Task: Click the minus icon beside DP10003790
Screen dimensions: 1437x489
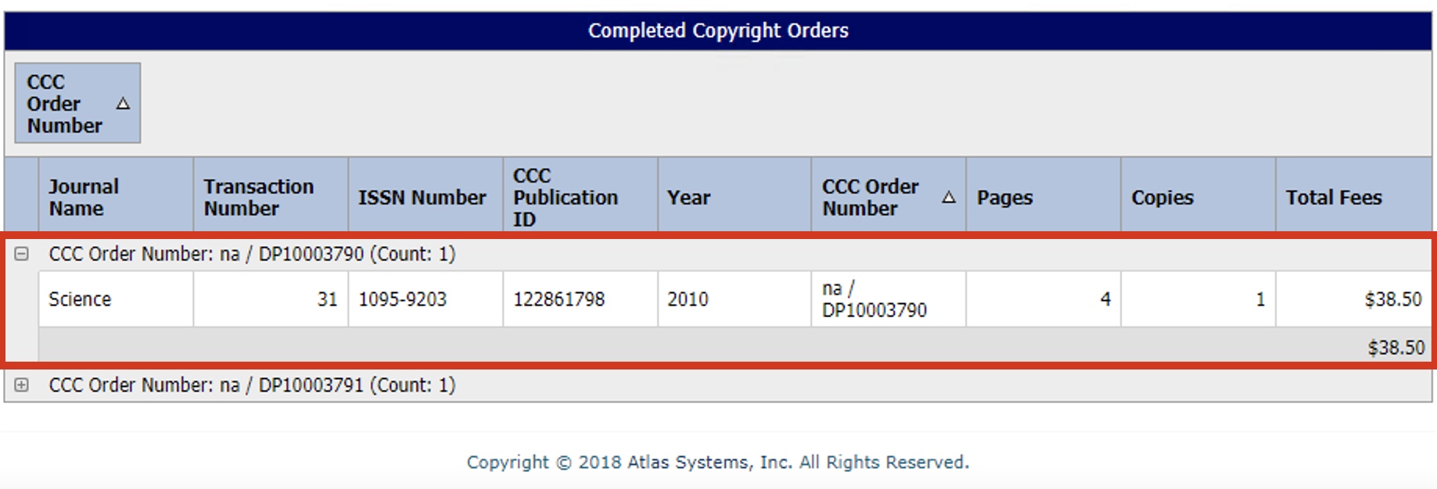Action: click(23, 254)
